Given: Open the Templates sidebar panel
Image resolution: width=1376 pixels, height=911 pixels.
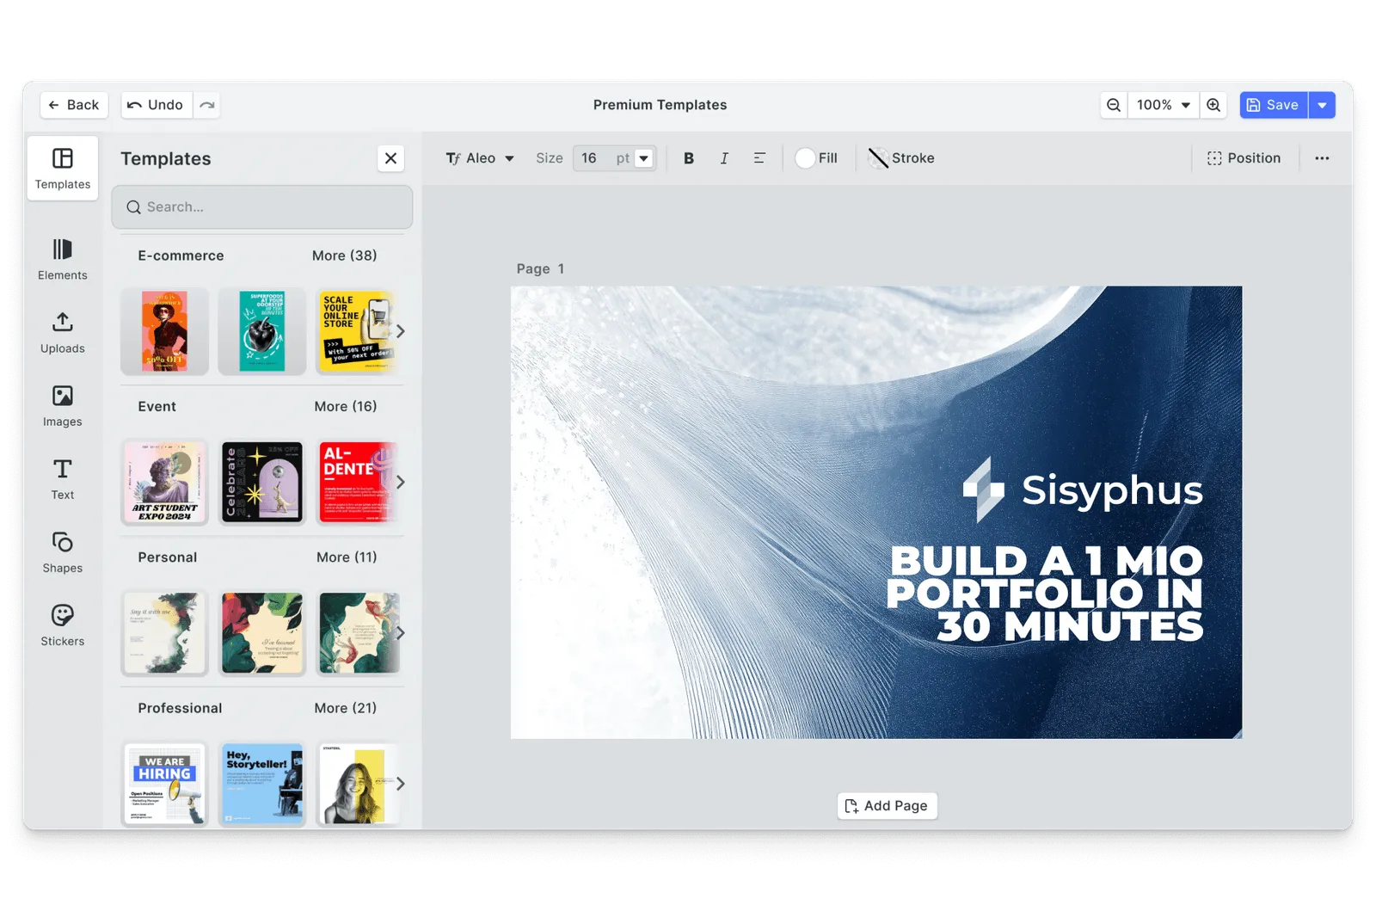Looking at the screenshot, I should pos(63,168).
